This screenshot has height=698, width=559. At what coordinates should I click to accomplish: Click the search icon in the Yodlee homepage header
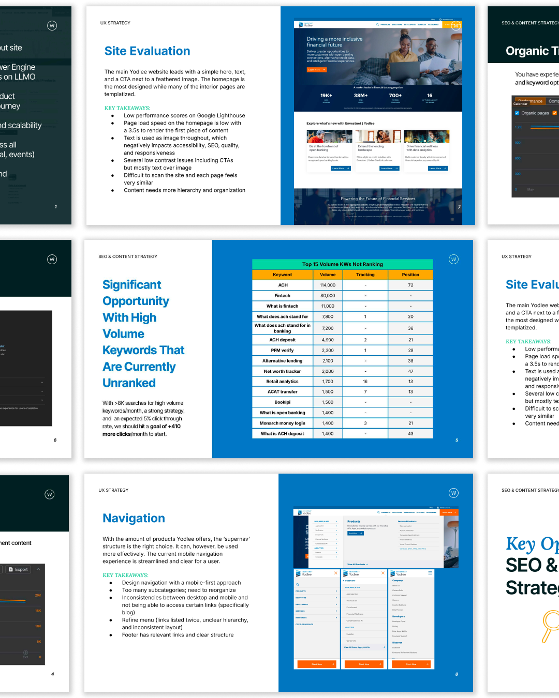(377, 24)
